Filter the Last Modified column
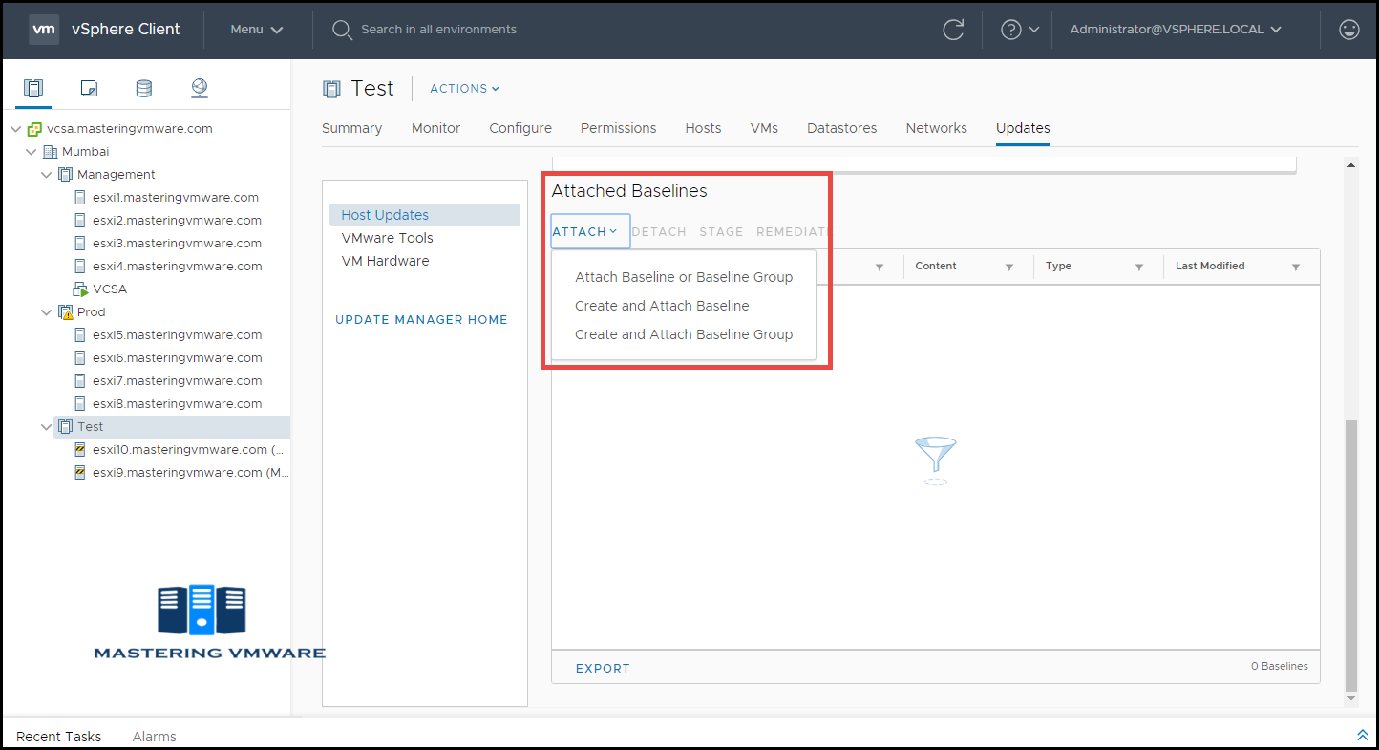This screenshot has width=1379, height=750. [x=1296, y=268]
